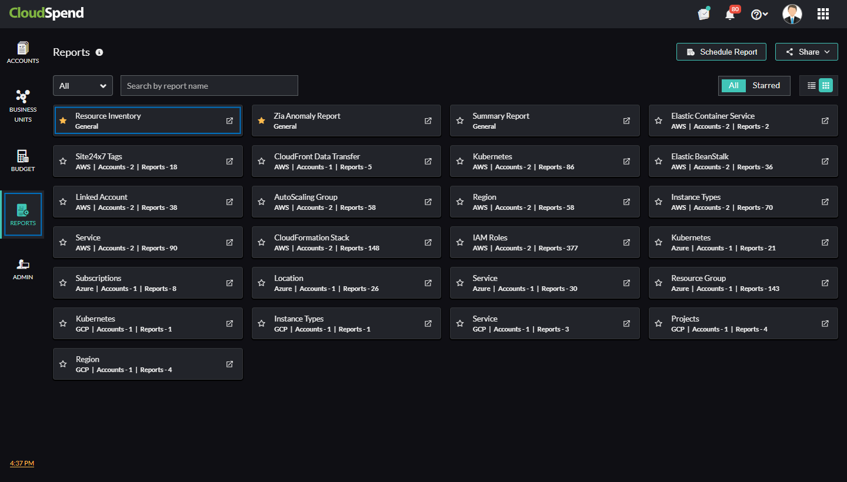This screenshot has height=482, width=847.
Task: Unstar the Resource Inventory report
Action: pos(63,120)
